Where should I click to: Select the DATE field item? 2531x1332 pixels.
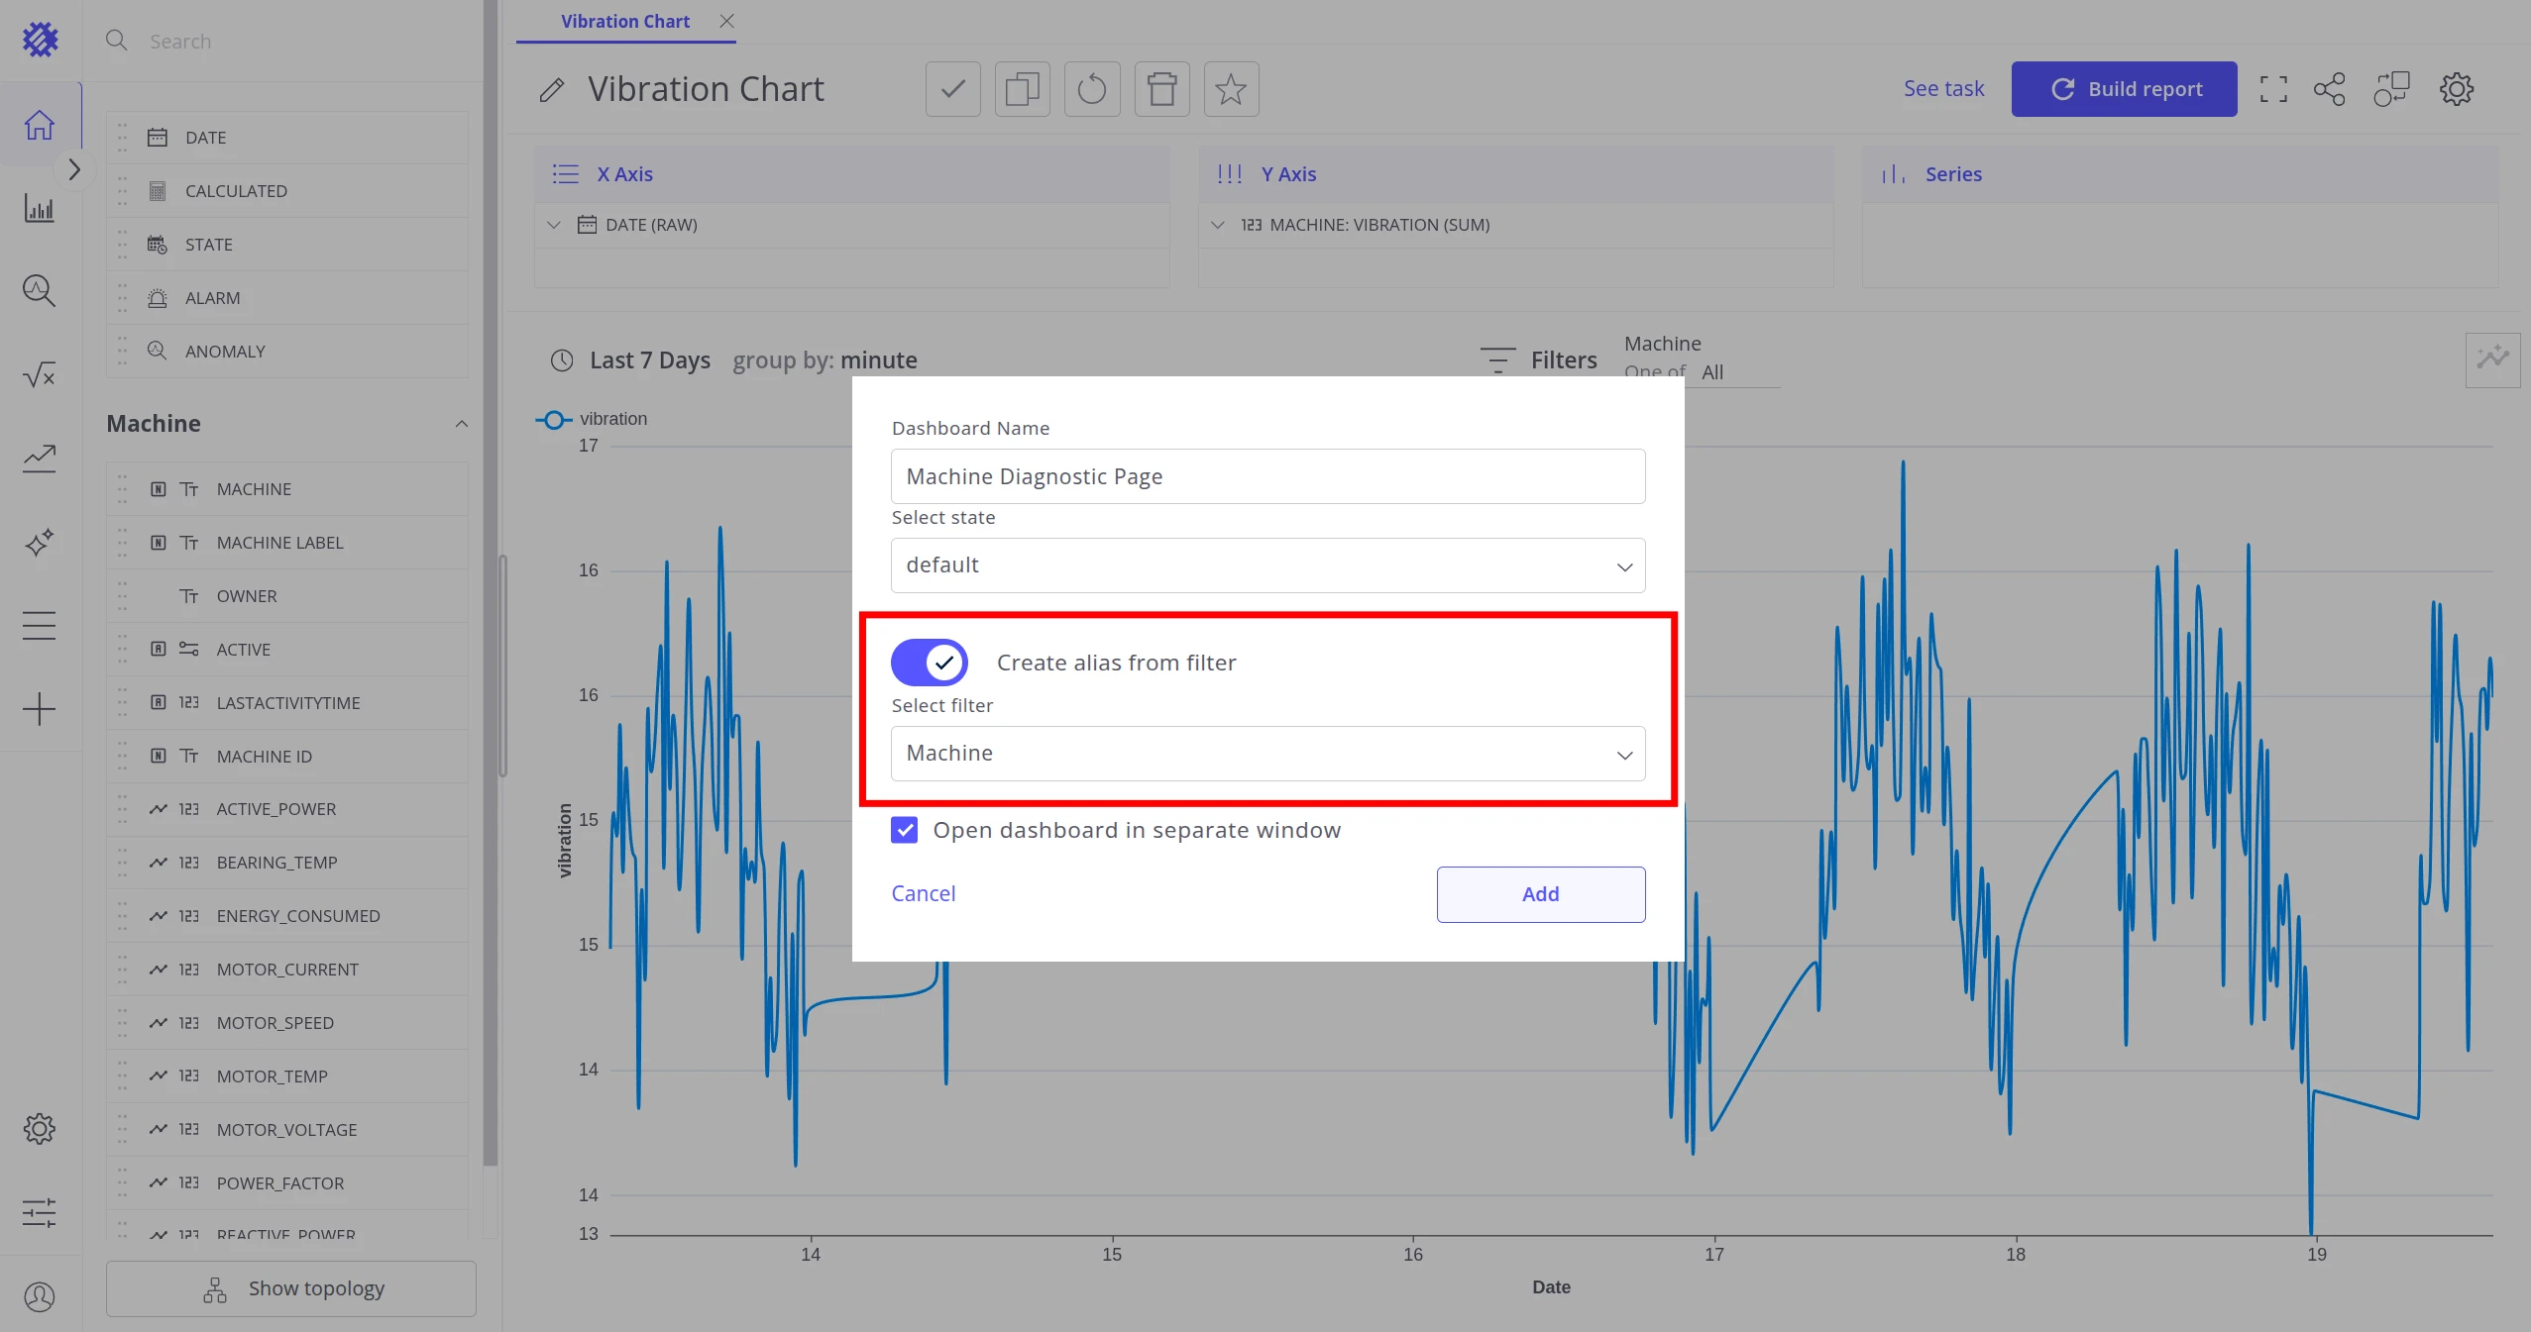pos(287,138)
